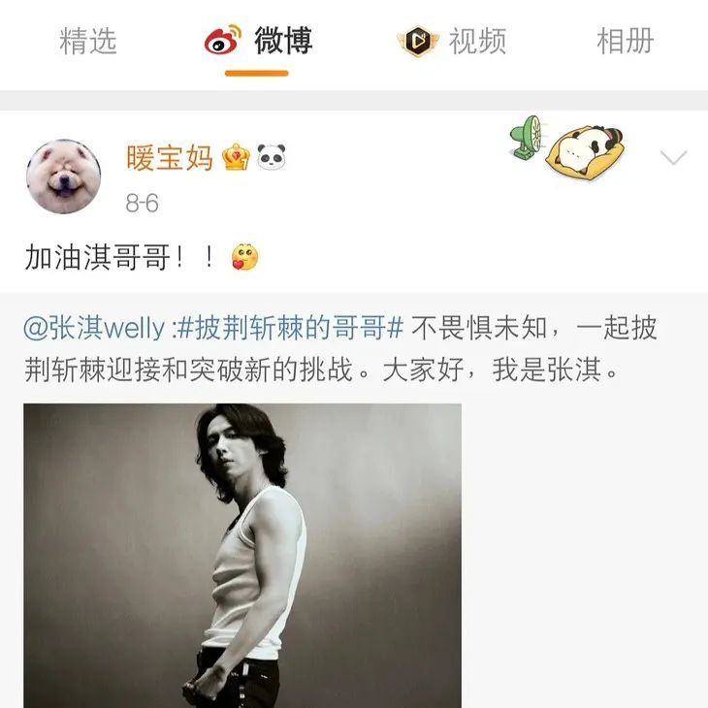Open the chow chow dog avatar

(64, 177)
